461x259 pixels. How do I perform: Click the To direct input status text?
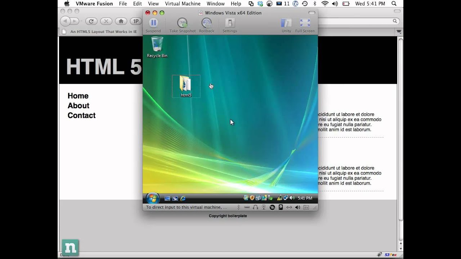(187, 207)
